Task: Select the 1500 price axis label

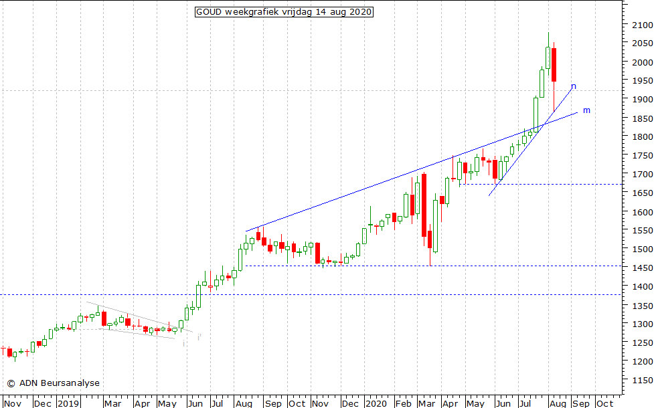Action: click(x=642, y=249)
